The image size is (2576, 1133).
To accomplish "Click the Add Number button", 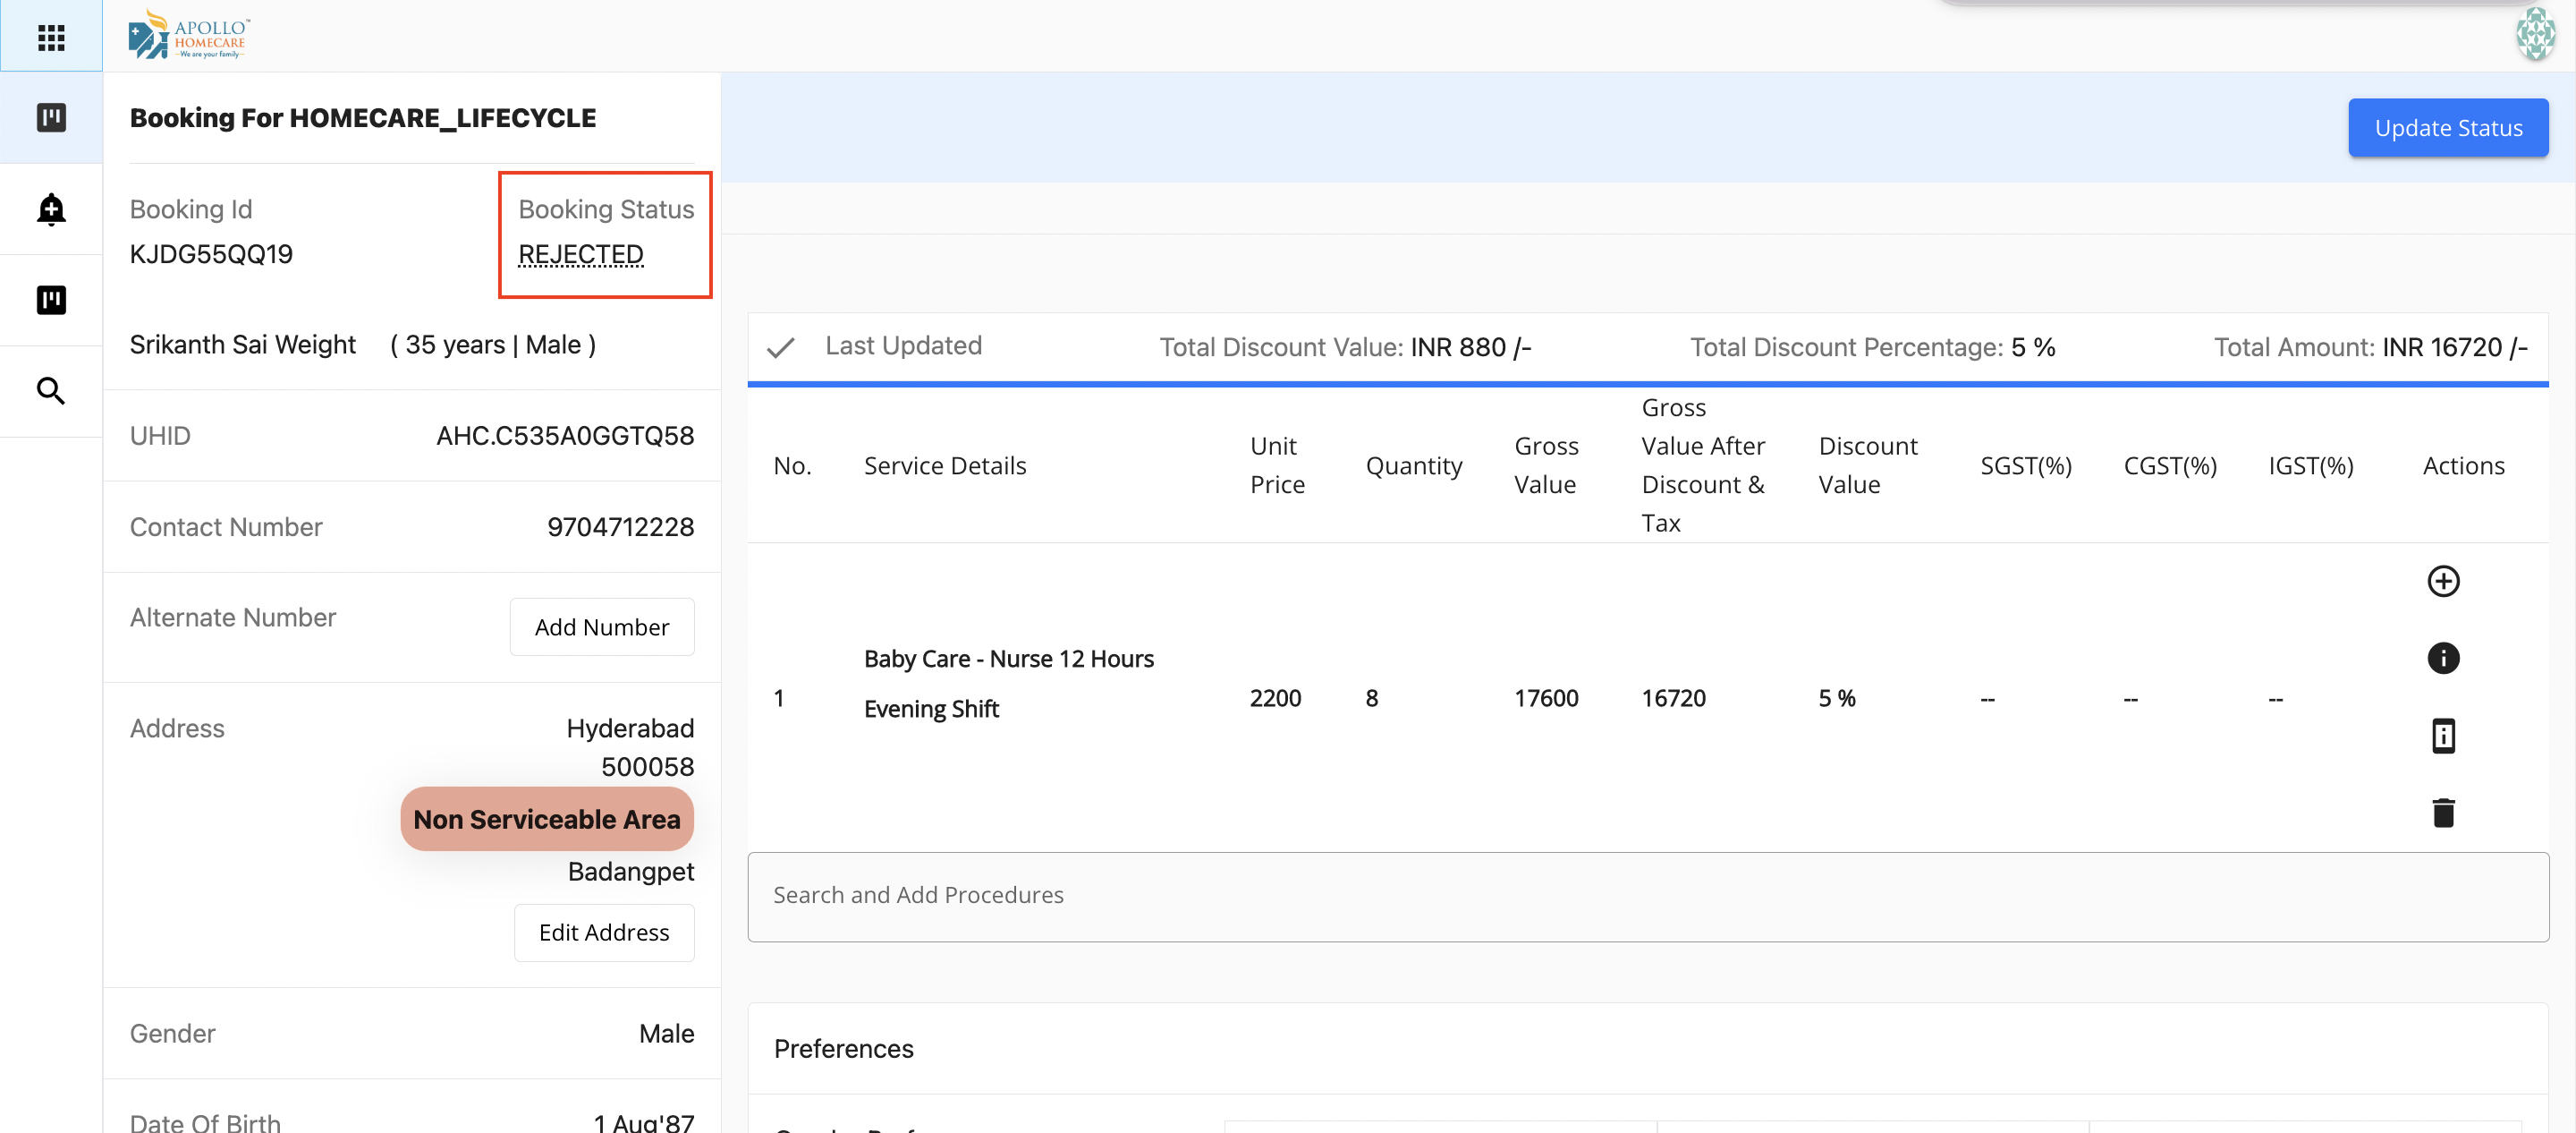I will click(601, 626).
